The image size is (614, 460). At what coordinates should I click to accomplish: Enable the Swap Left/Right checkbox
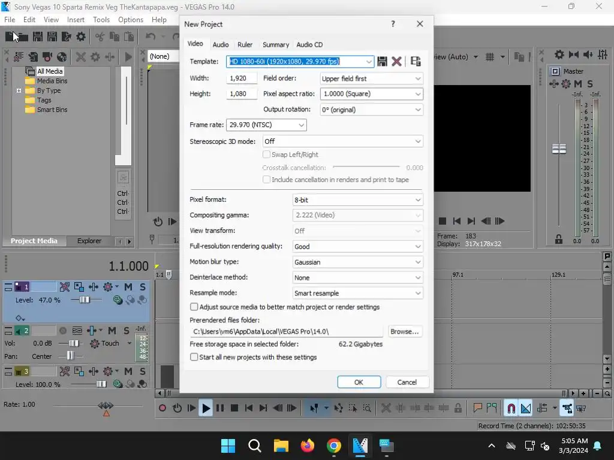pyautogui.click(x=266, y=155)
